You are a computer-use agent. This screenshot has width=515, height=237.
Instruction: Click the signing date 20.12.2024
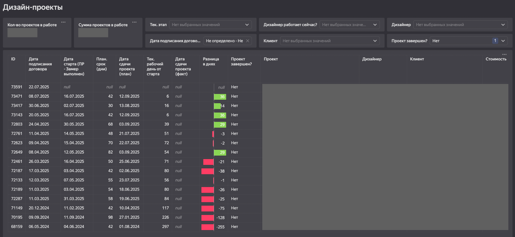coord(39,208)
